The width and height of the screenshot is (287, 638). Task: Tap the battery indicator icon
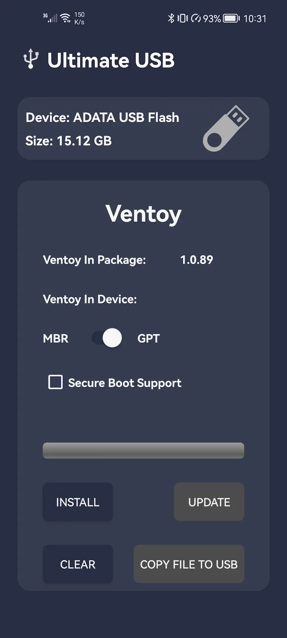pyautogui.click(x=231, y=18)
